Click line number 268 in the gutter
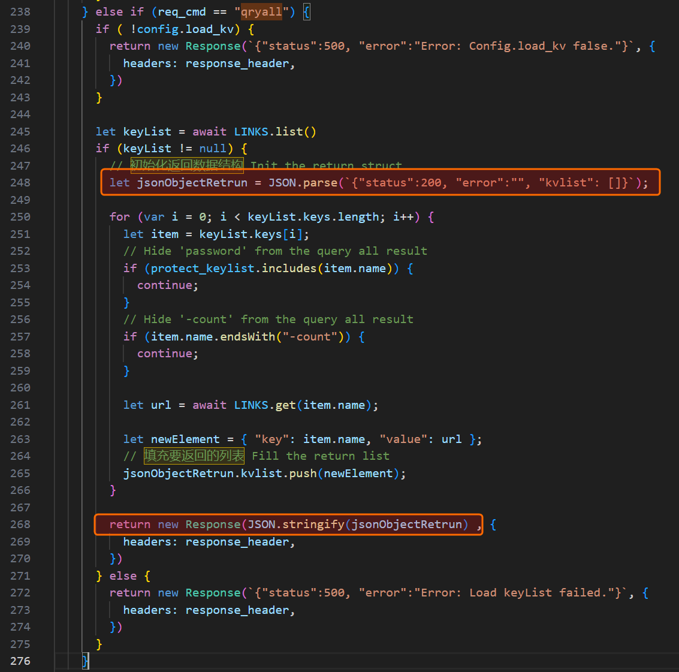679x672 pixels. (x=20, y=525)
